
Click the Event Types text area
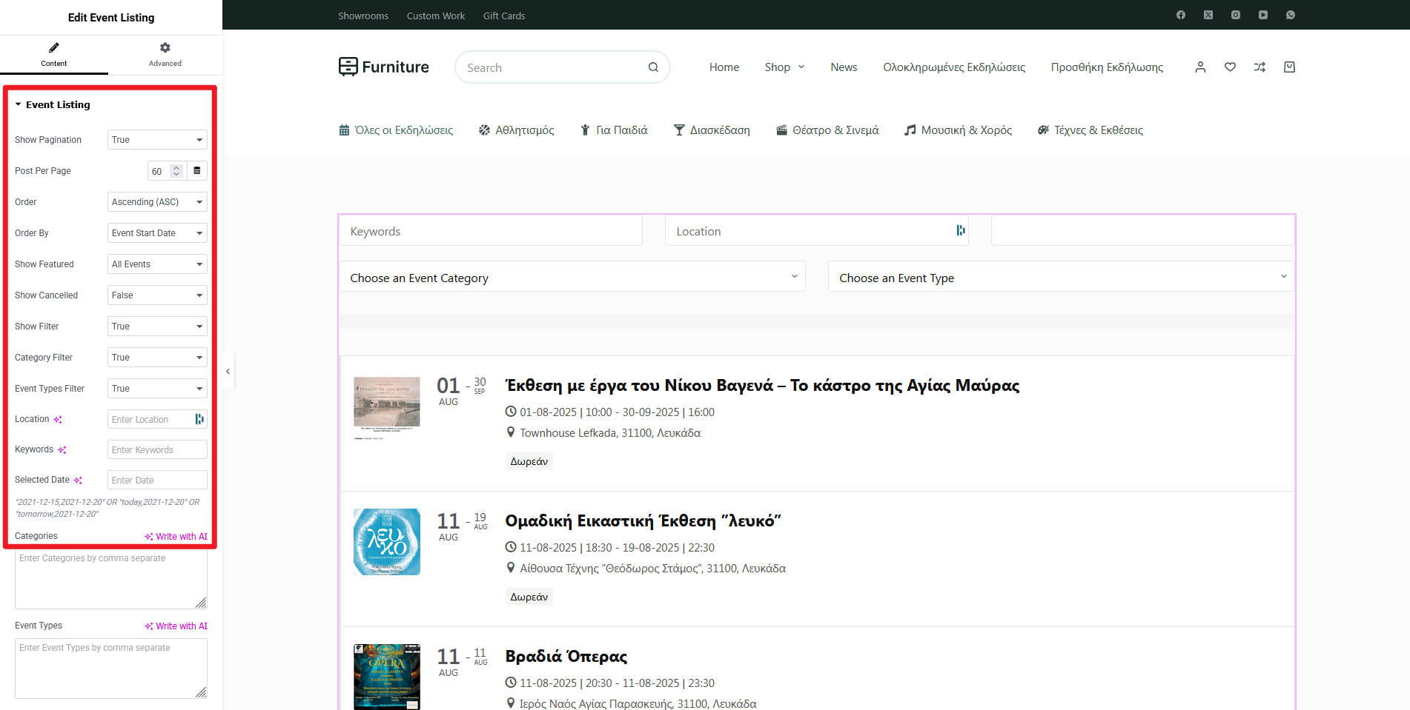click(x=111, y=669)
